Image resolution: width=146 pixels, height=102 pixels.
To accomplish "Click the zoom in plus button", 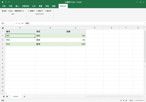I will pos(144,101).
